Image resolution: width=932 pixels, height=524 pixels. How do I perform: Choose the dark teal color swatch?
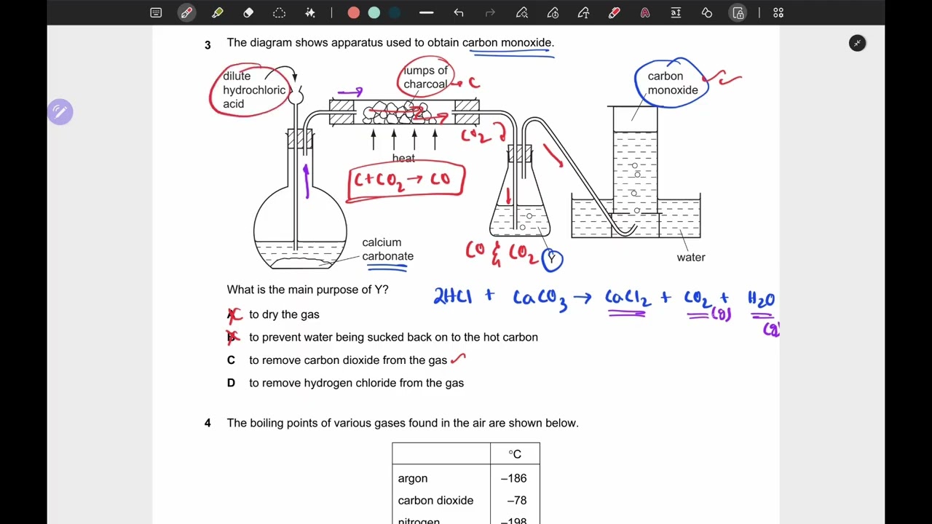(x=395, y=12)
